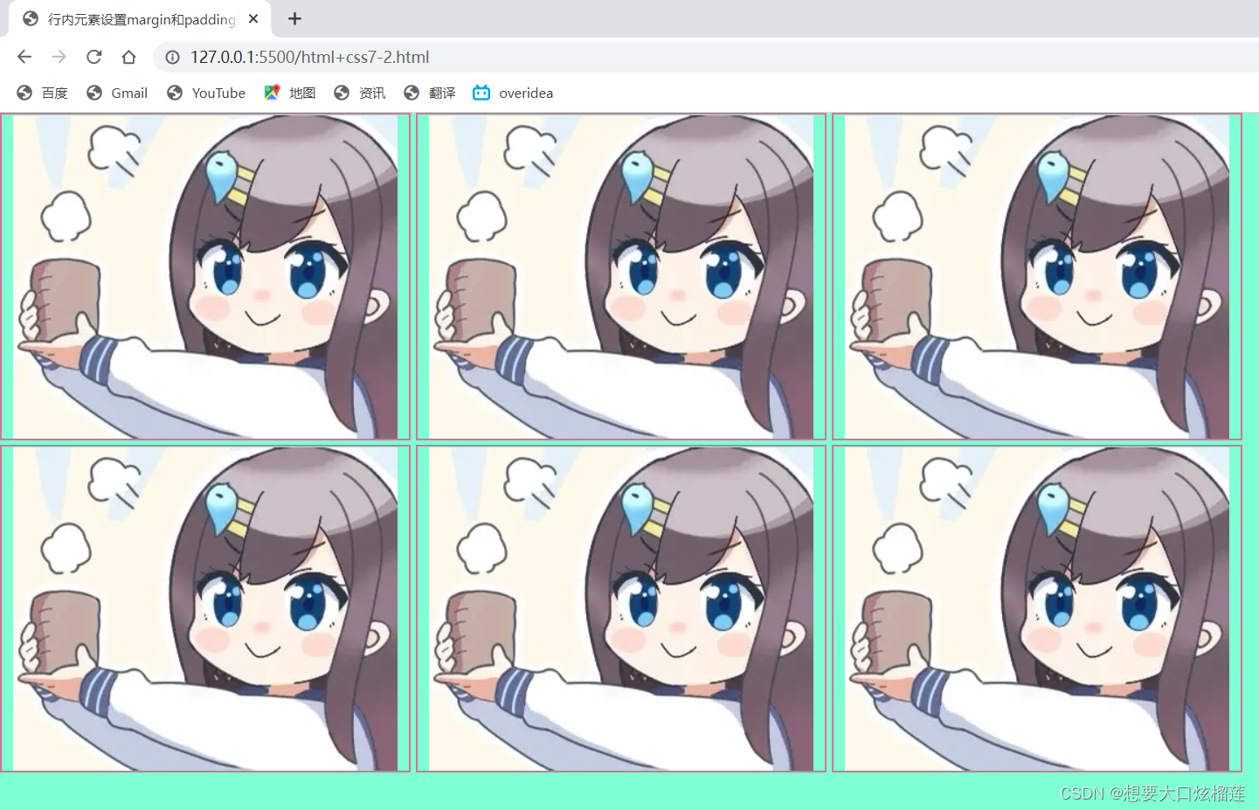Click the top-right anime girl image
Screen dimensions: 1259x810
pyautogui.click(x=1037, y=276)
